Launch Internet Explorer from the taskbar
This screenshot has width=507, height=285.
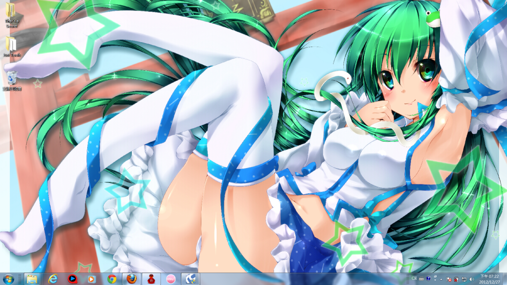53,279
